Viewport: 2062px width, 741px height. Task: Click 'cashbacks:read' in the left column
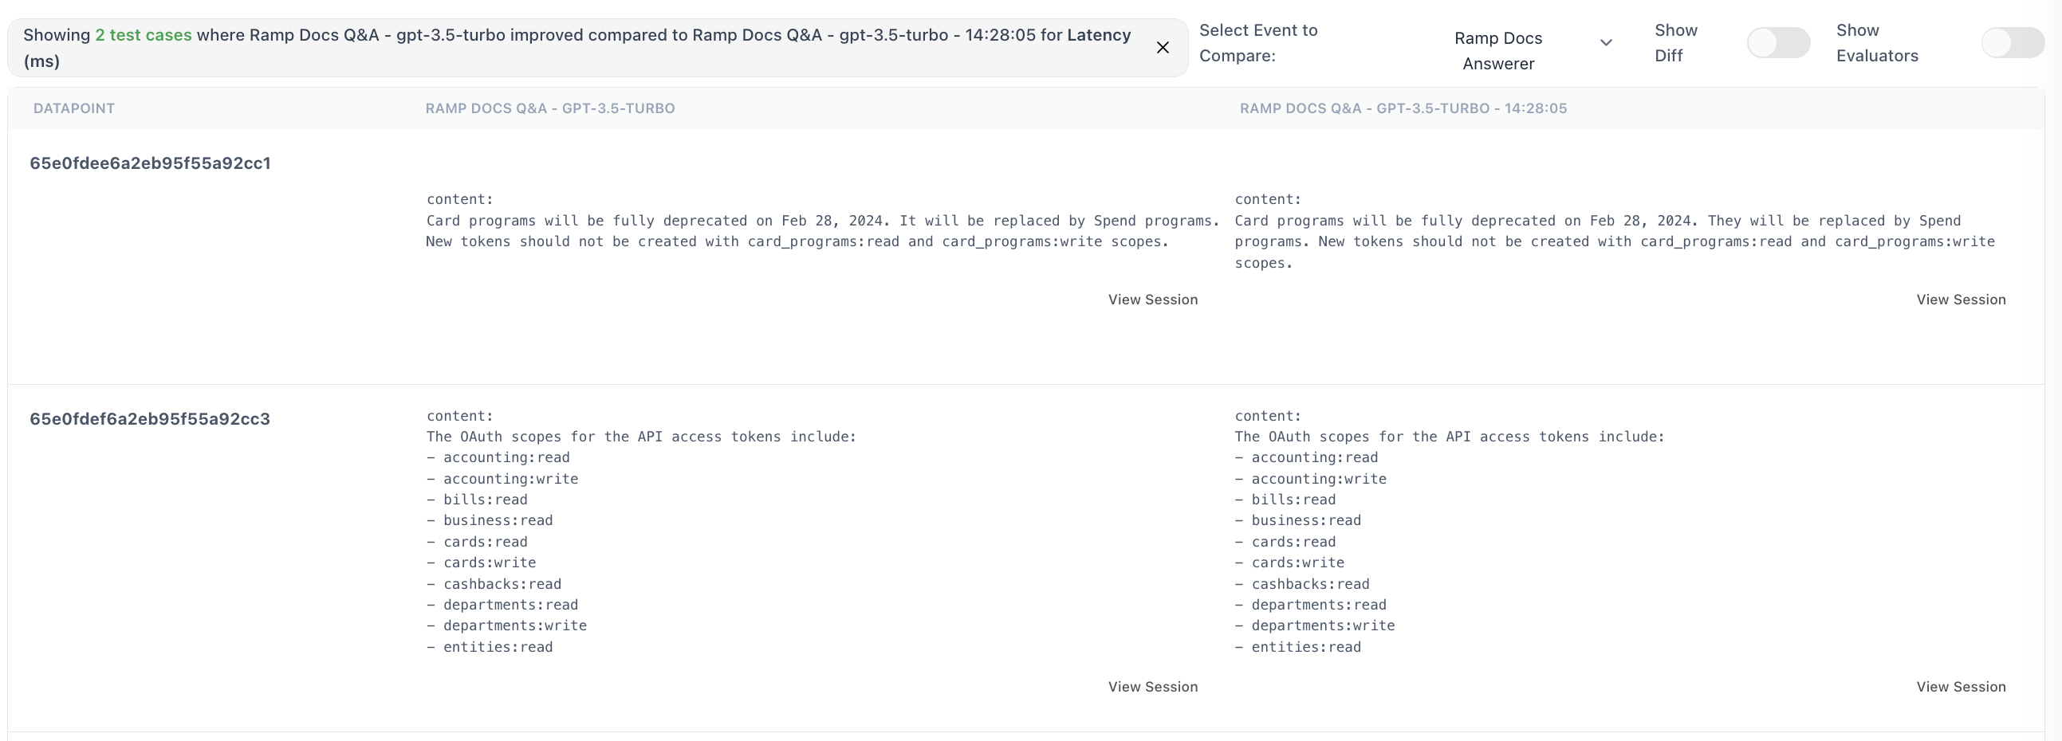tap(502, 584)
